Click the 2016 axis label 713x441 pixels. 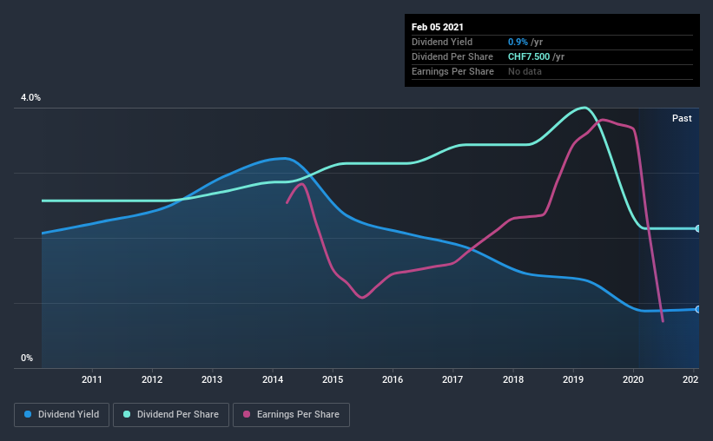(x=393, y=379)
